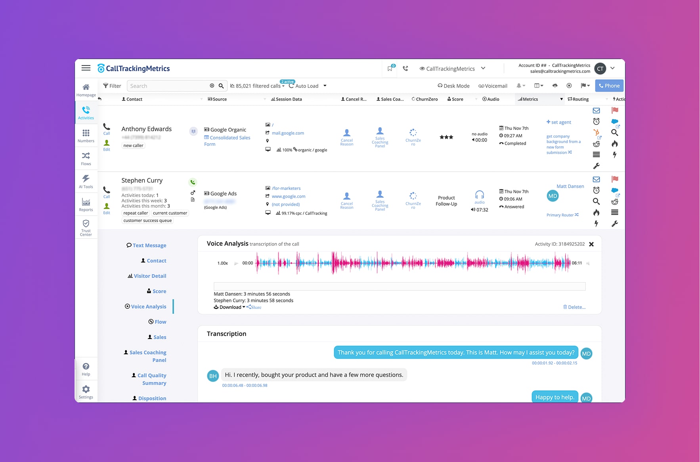Click the Share link under waveform
This screenshot has height=462, width=700.
(254, 307)
